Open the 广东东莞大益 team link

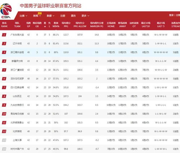(x=17, y=35)
